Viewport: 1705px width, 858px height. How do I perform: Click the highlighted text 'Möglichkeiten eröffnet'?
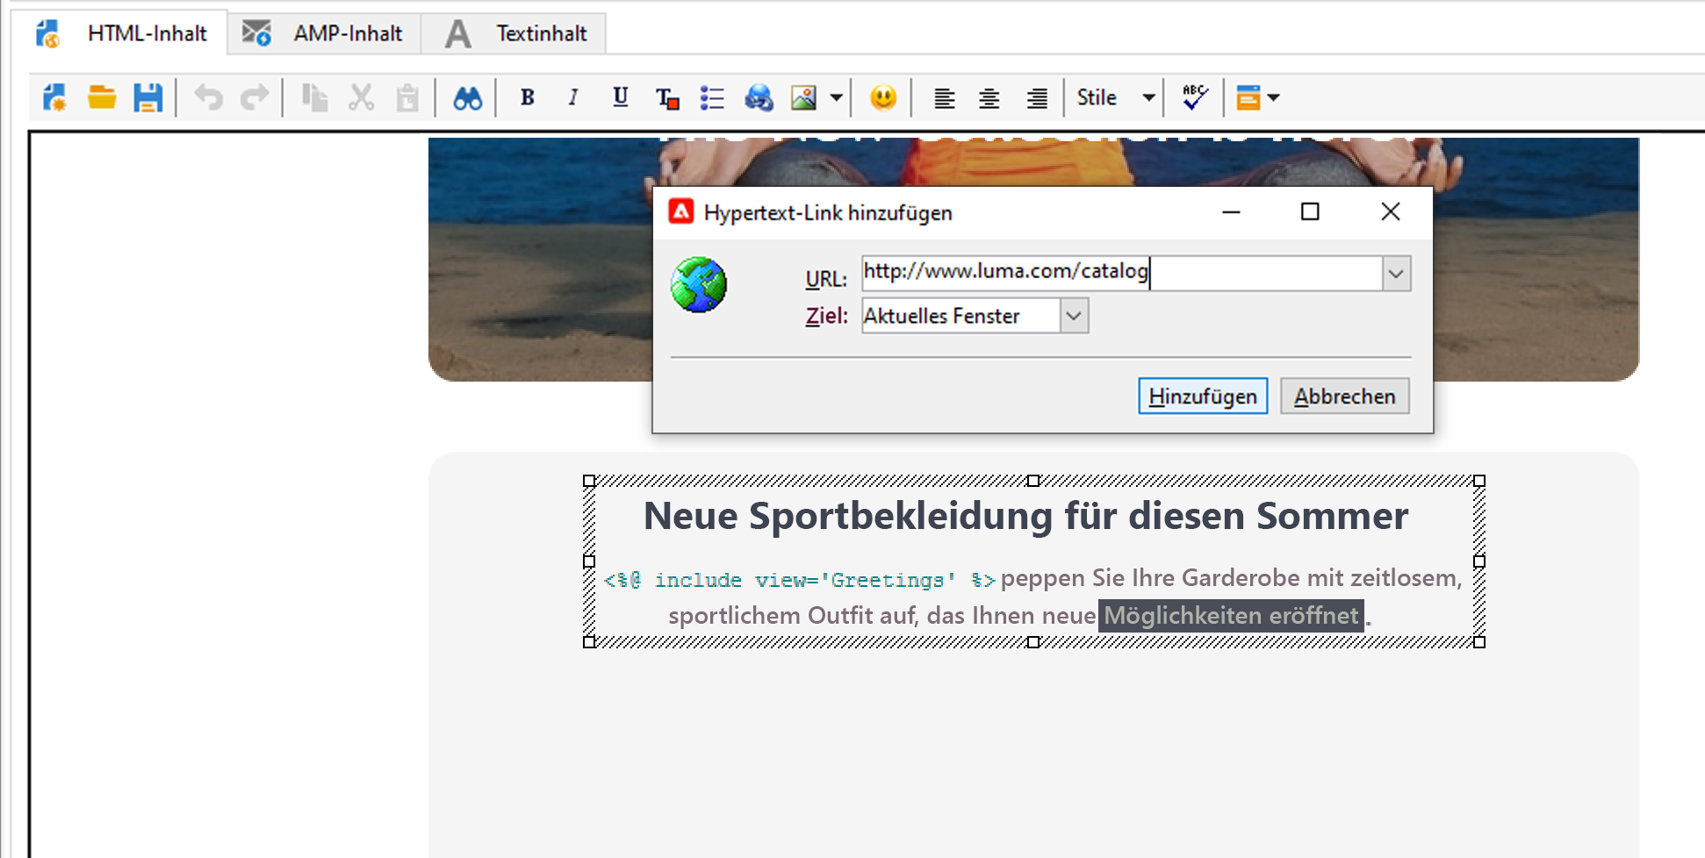pyautogui.click(x=1231, y=616)
